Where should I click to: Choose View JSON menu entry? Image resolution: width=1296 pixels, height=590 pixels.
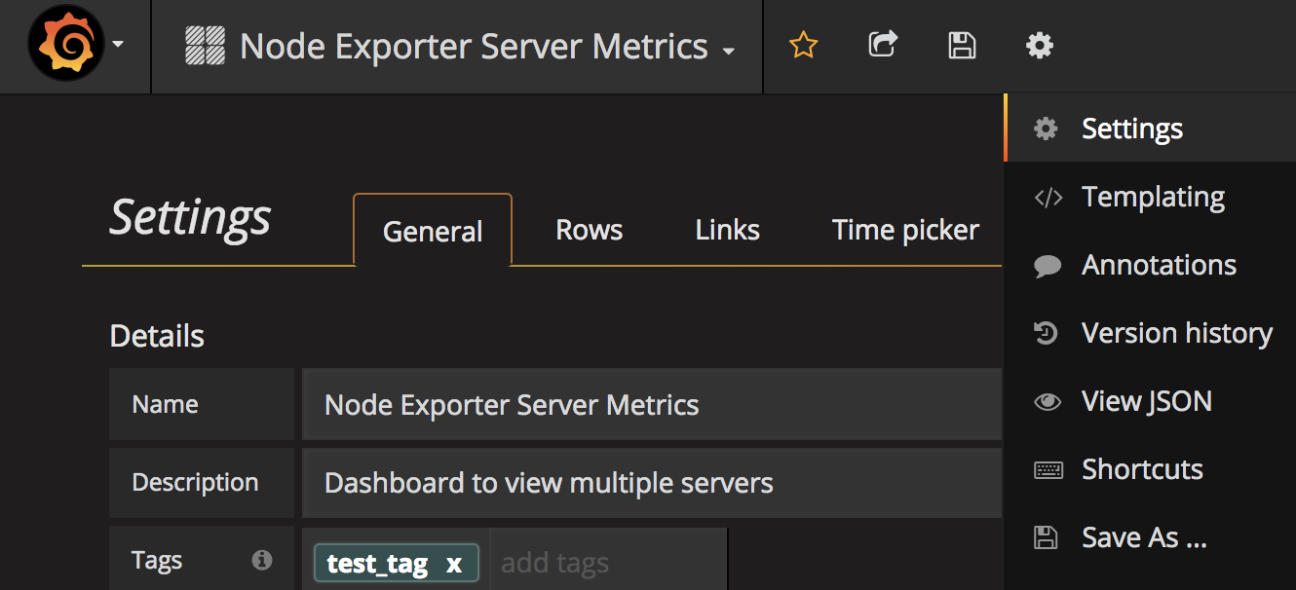click(x=1150, y=401)
